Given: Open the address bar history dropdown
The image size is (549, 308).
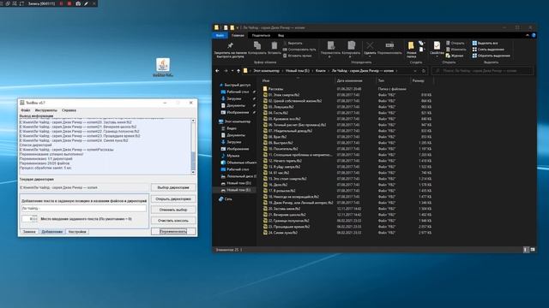Looking at the screenshot, I should pyautogui.click(x=415, y=71).
